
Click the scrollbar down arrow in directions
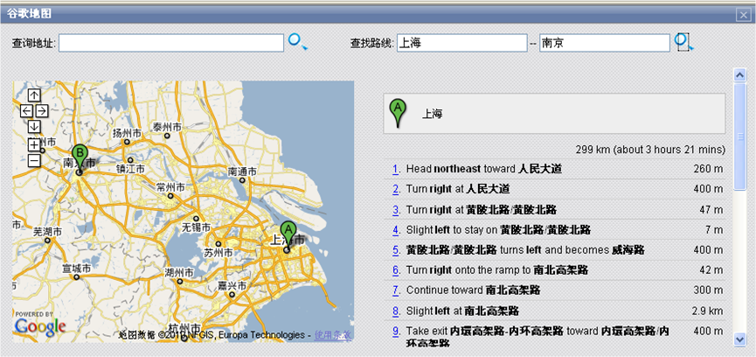(x=740, y=339)
